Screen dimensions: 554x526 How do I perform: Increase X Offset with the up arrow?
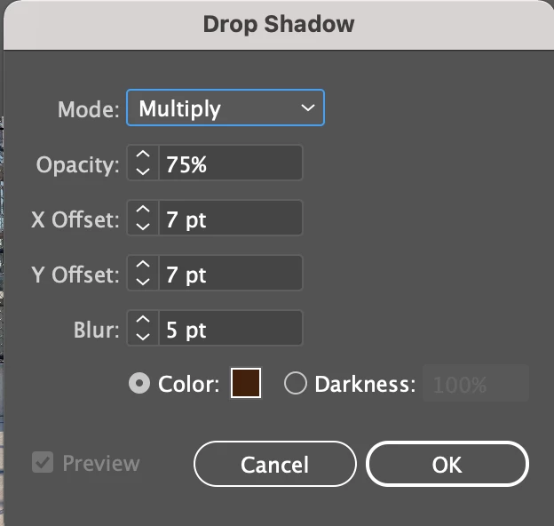(x=143, y=210)
